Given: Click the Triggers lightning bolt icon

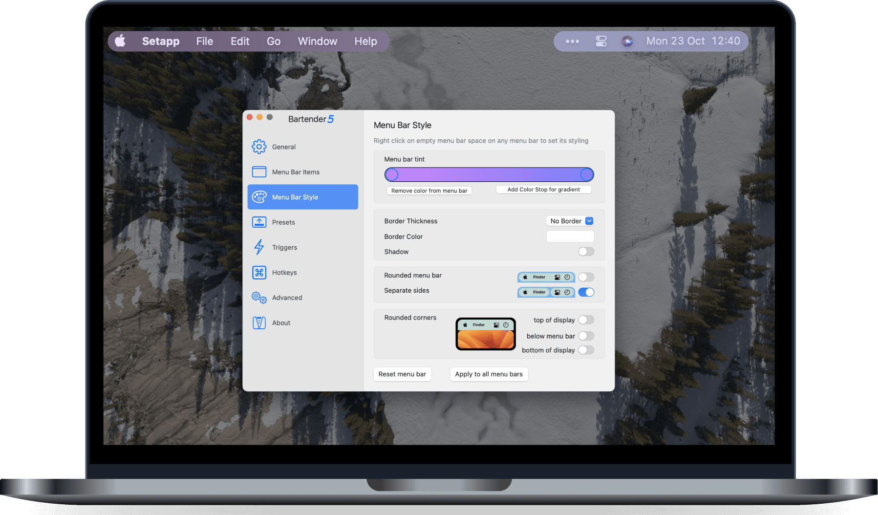Looking at the screenshot, I should point(259,247).
